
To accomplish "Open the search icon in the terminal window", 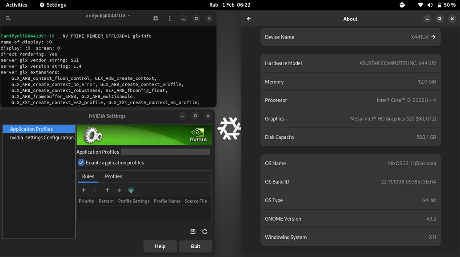I will (8, 19).
